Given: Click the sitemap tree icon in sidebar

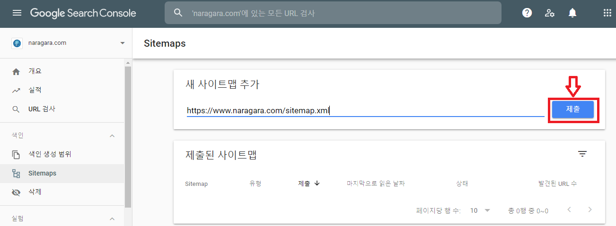Looking at the screenshot, I should pos(16,174).
